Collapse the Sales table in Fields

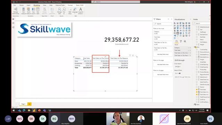tap(194, 47)
